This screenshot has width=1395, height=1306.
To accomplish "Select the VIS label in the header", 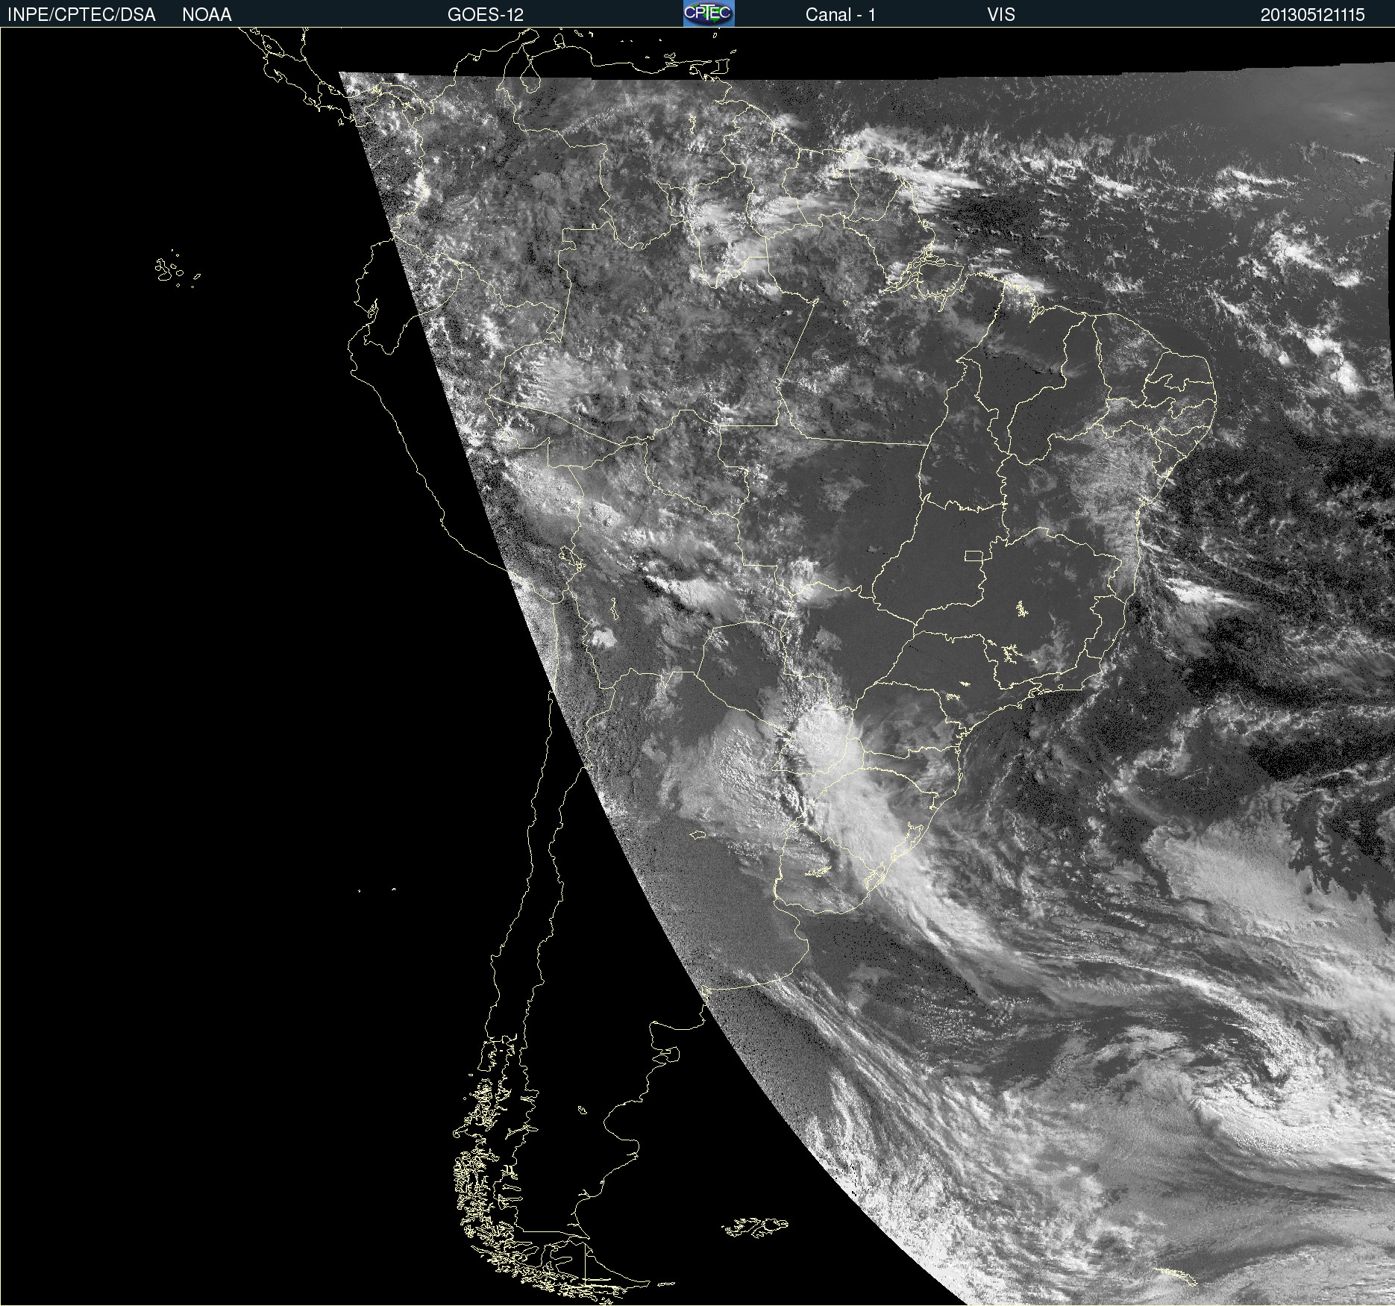I will point(1001,15).
